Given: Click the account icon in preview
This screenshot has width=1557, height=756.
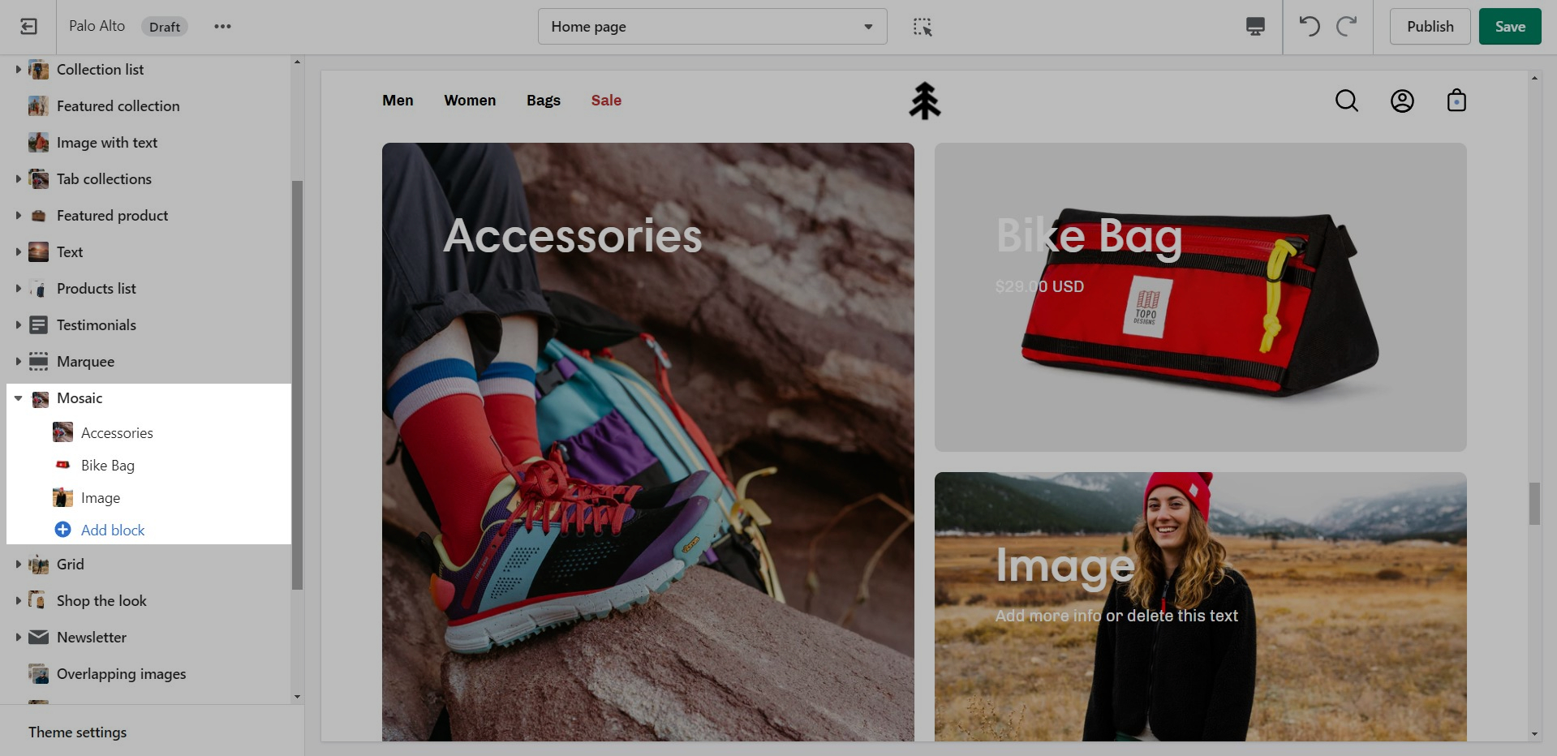Looking at the screenshot, I should click(x=1402, y=101).
